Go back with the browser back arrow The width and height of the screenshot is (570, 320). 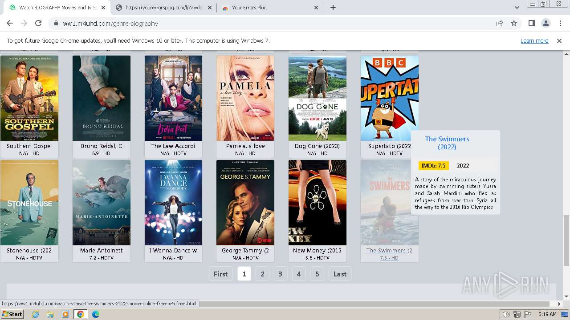pos(10,23)
